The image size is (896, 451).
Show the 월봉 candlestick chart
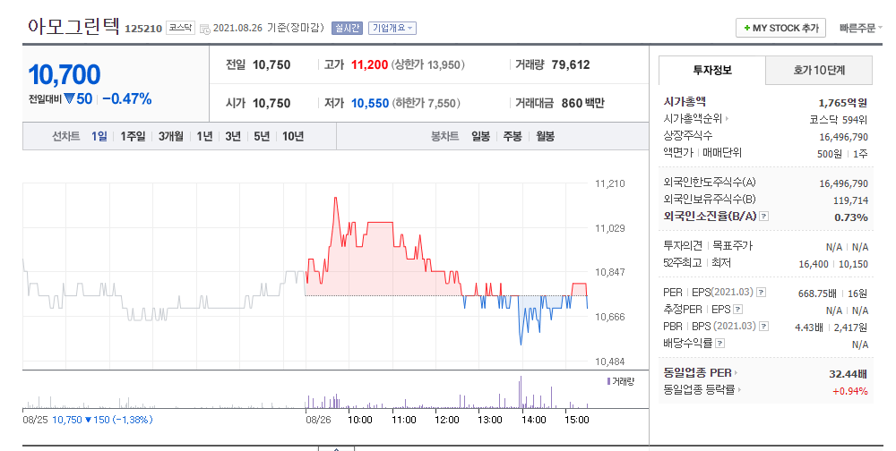[x=545, y=136]
